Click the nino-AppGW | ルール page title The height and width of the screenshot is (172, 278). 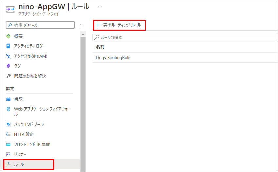54,7
